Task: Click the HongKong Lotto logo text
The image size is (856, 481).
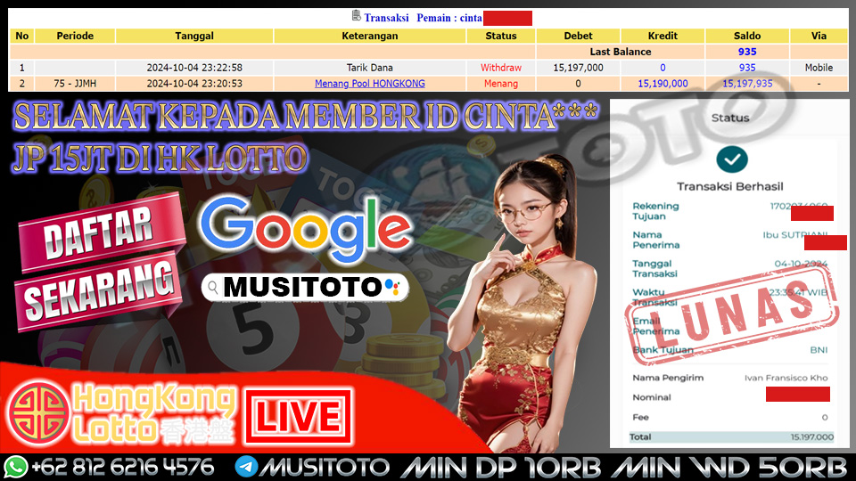Action: click(x=154, y=412)
